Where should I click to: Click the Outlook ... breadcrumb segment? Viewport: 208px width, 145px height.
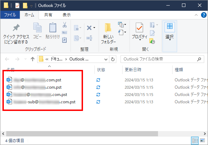[79, 59]
